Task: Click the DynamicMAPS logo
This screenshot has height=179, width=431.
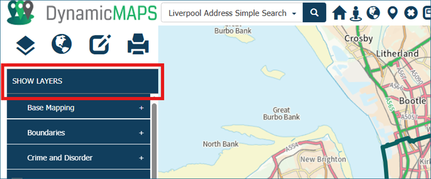Action: [82, 13]
